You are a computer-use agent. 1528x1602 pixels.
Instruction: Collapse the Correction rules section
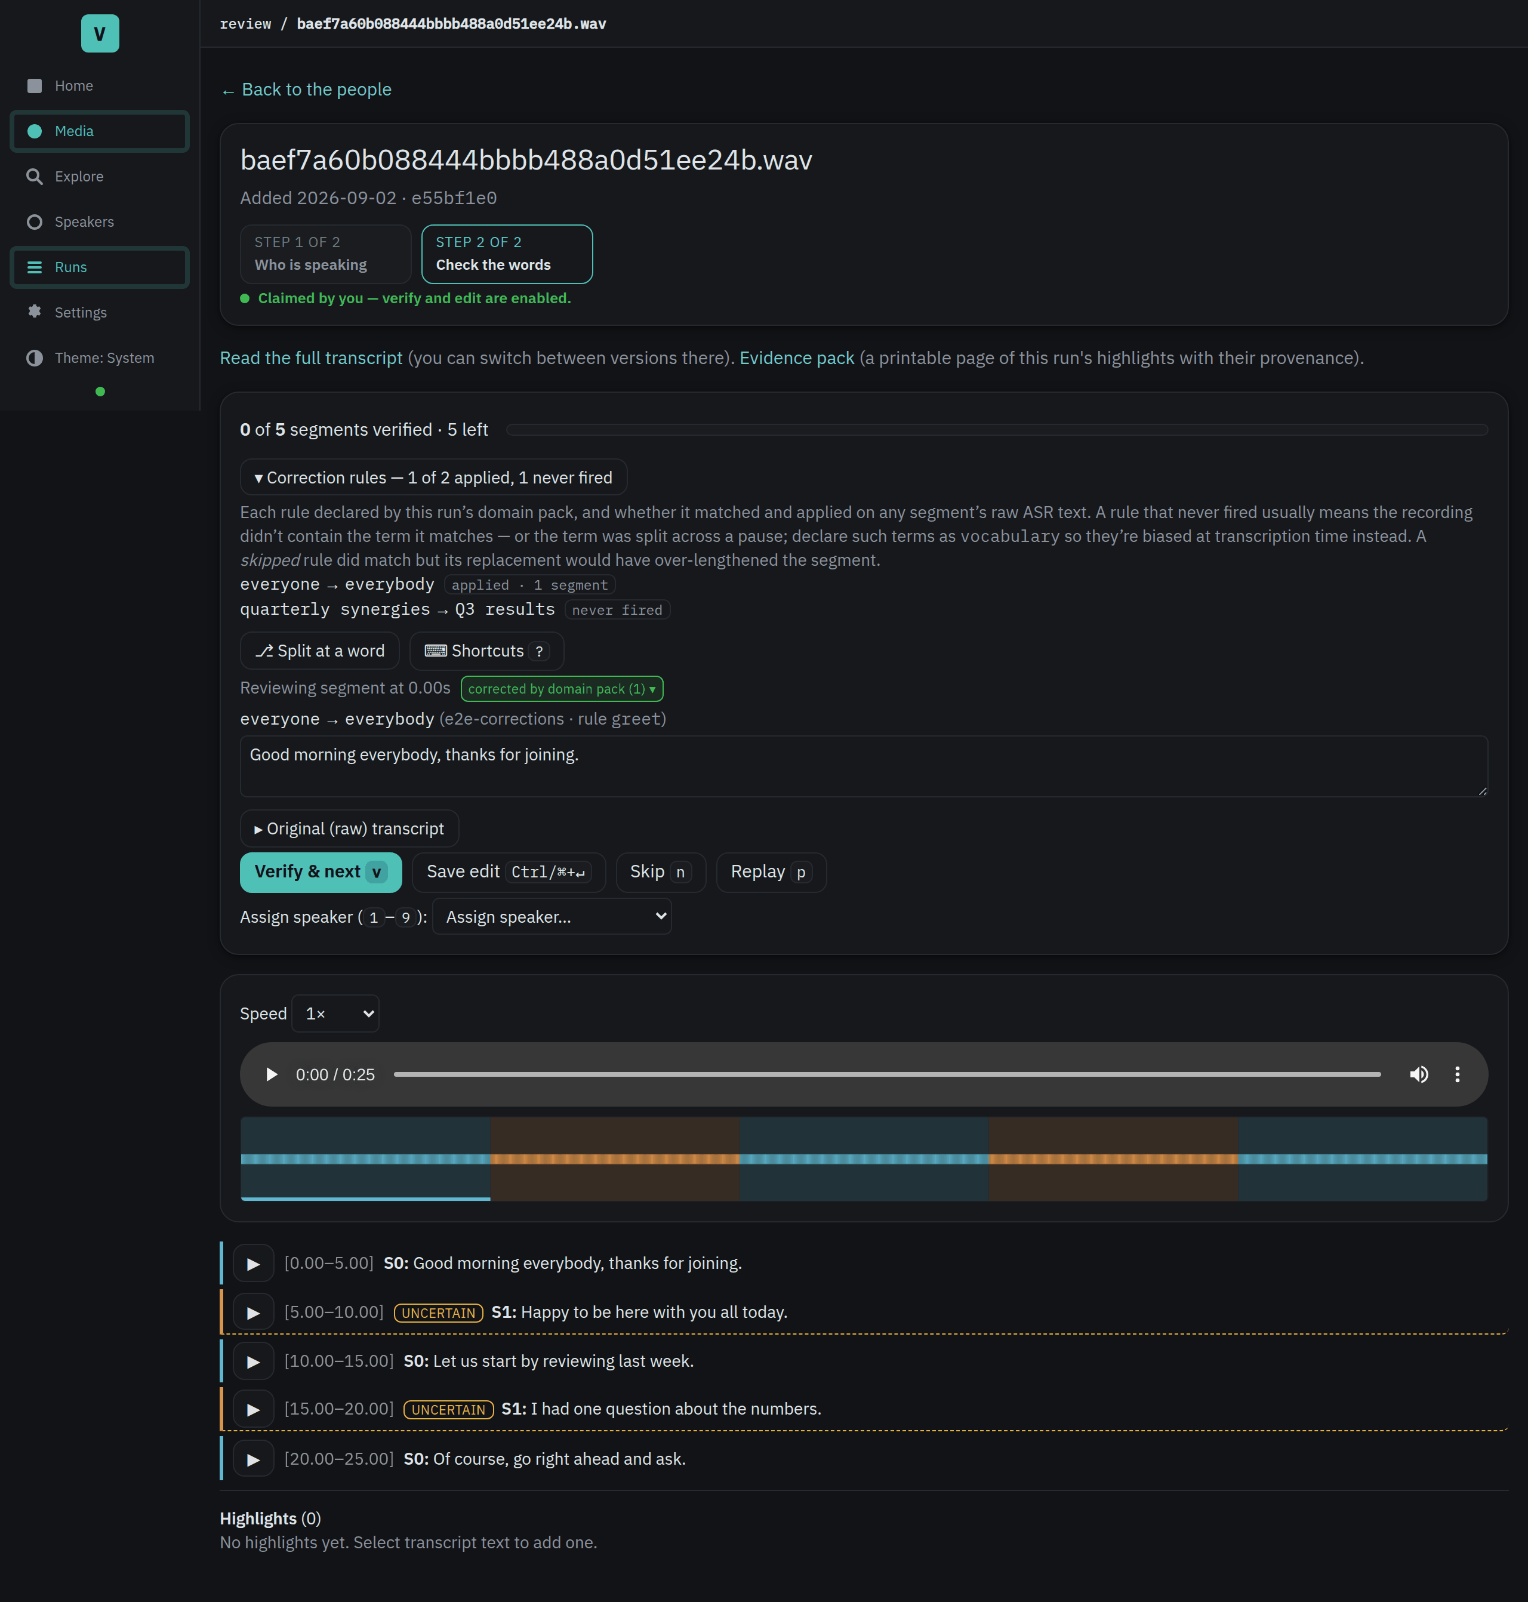pos(433,477)
